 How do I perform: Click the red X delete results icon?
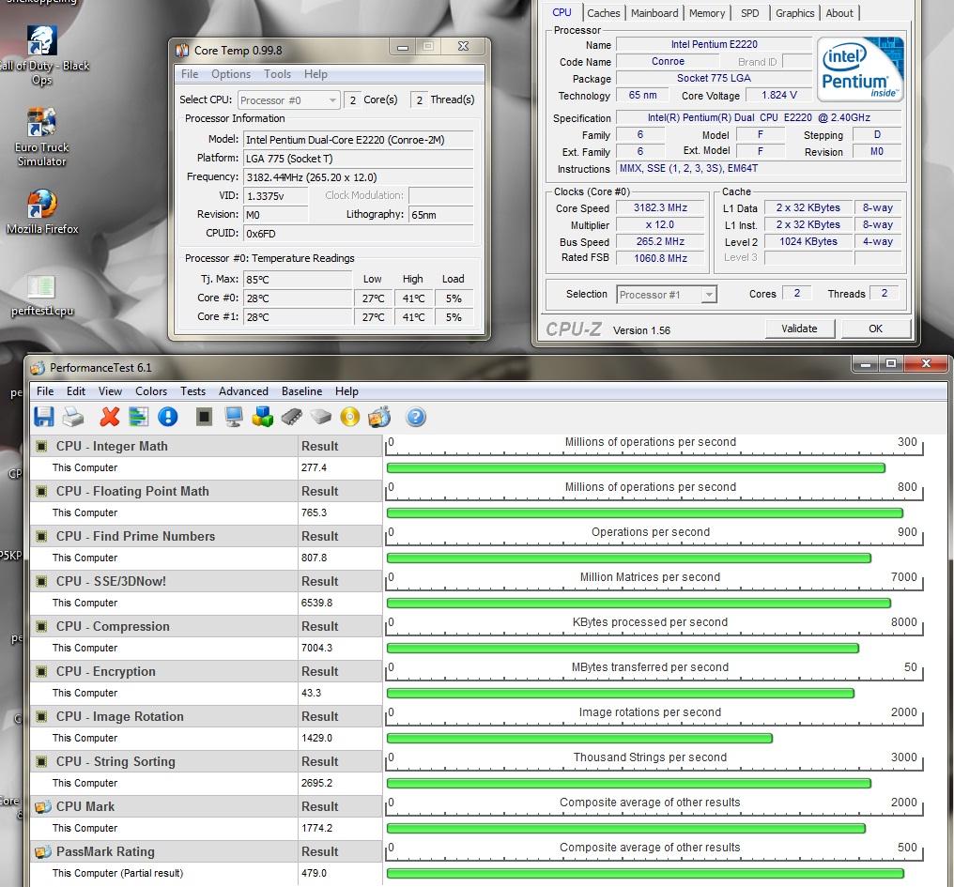(110, 418)
